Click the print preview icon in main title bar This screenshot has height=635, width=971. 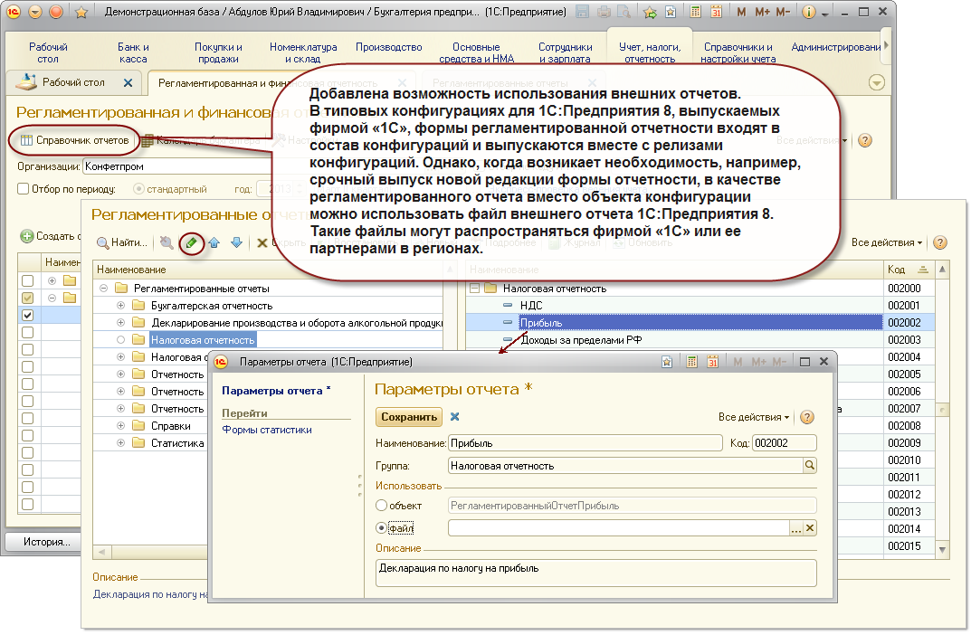point(624,12)
